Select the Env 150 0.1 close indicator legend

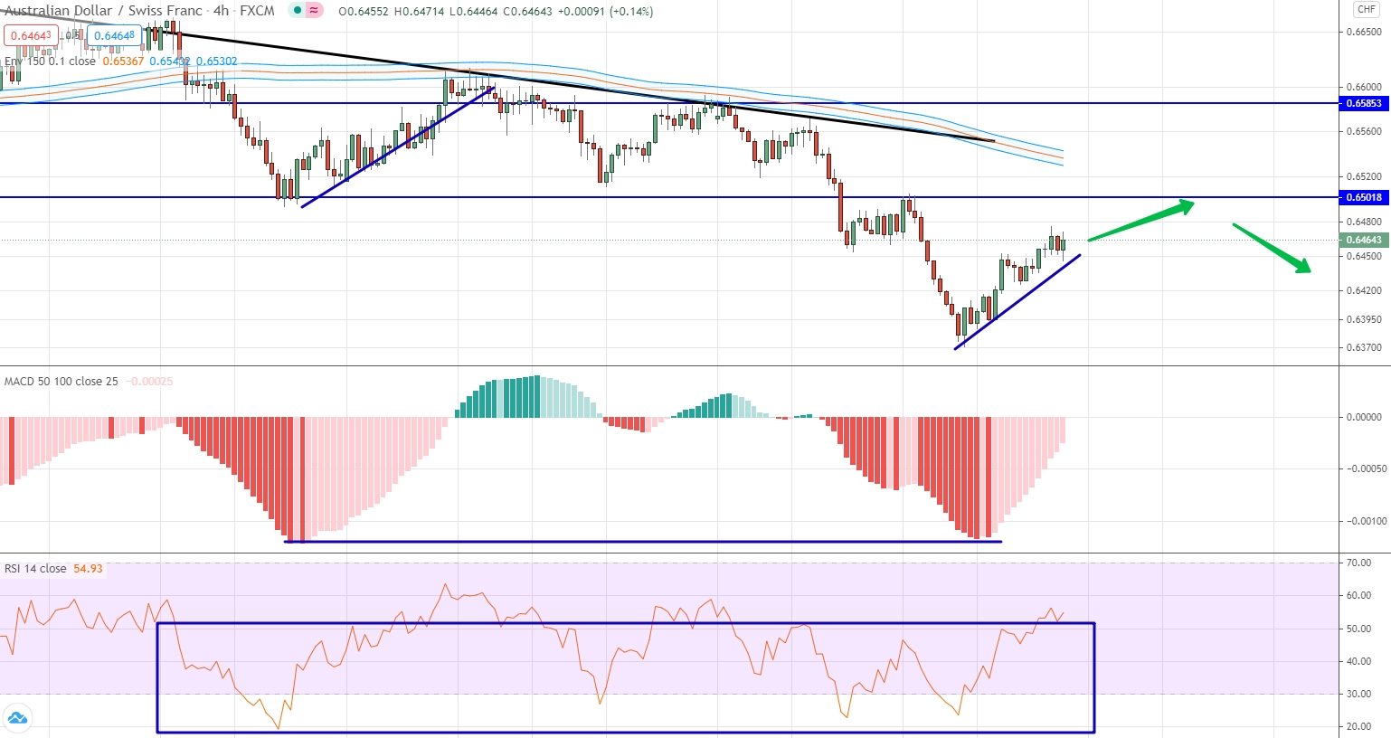50,61
